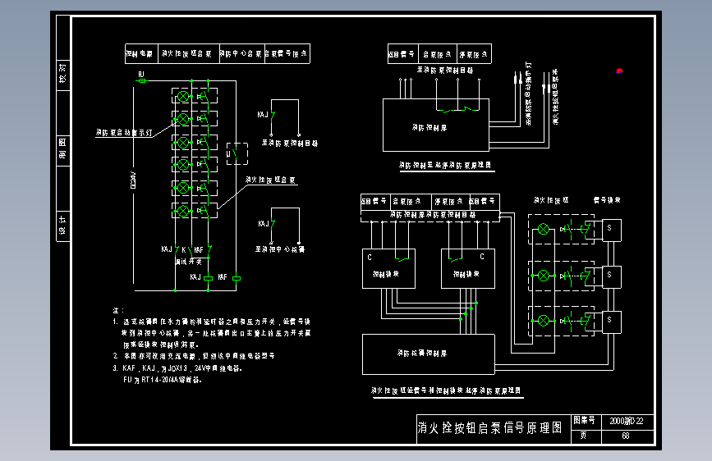Select the 图集号 title block cell
712x461 pixels.
click(586, 421)
